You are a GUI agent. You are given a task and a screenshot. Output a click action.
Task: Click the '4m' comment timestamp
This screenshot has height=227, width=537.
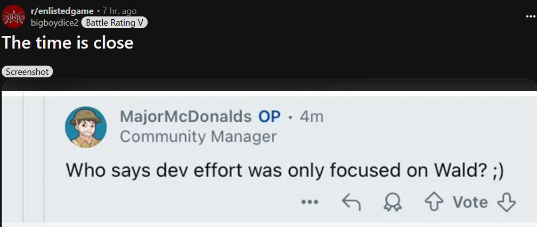pyautogui.click(x=312, y=117)
